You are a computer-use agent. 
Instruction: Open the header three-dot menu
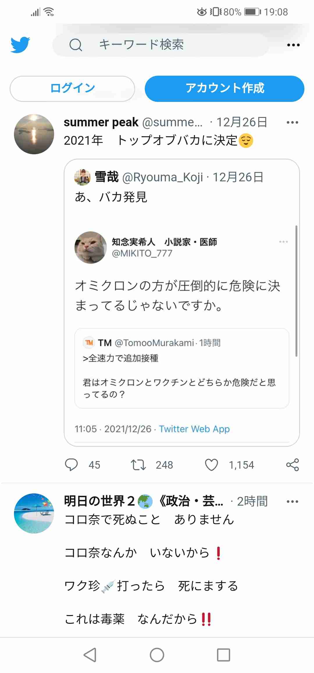pyautogui.click(x=293, y=45)
